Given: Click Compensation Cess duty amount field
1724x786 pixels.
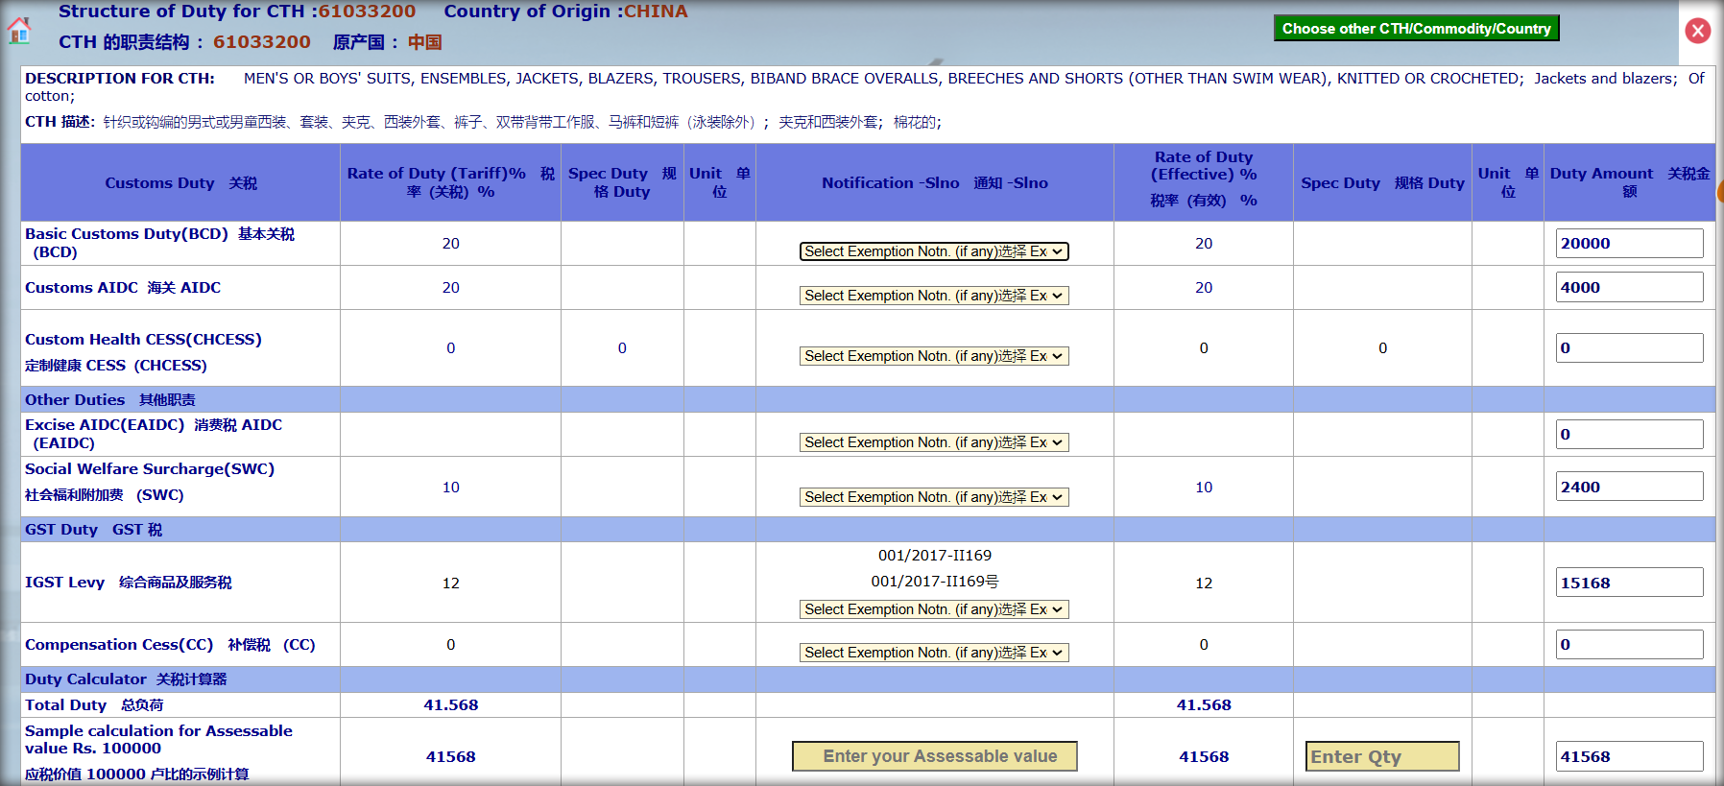Looking at the screenshot, I should (1629, 644).
